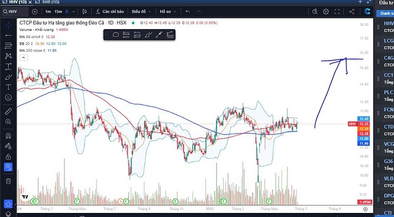Image resolution: width=394 pixels, height=217 pixels.
Task: Toggle magnet snap mode
Action: [9, 136]
